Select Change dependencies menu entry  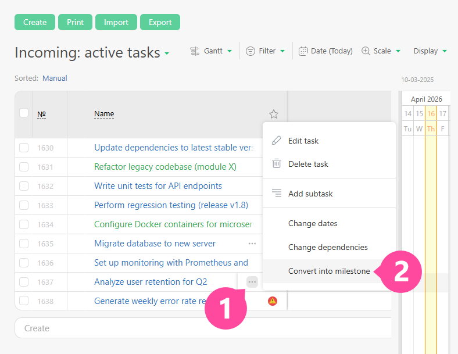328,247
